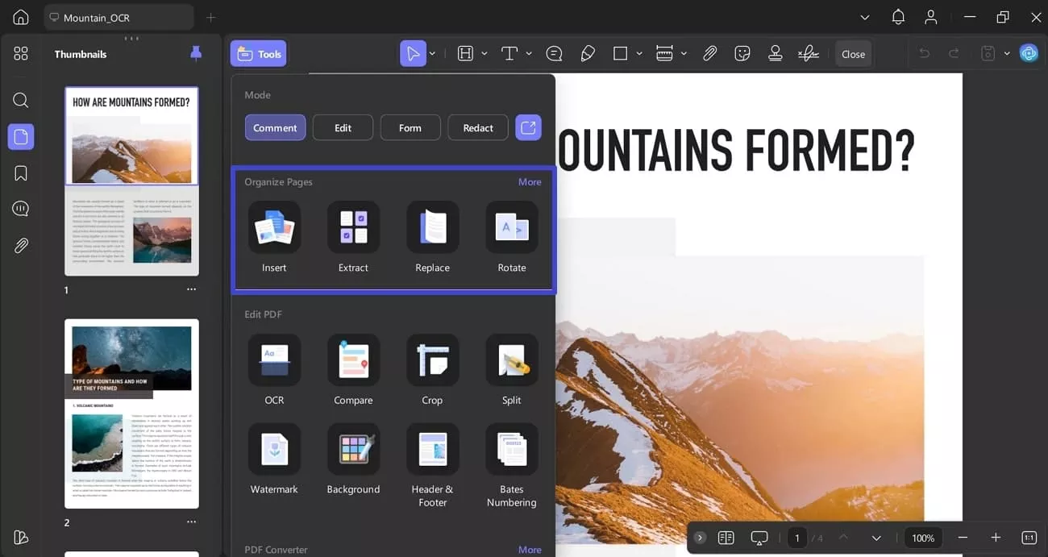Select the Highlighter pen tool
Viewport: 1048px width, 557px height.
[x=587, y=52]
